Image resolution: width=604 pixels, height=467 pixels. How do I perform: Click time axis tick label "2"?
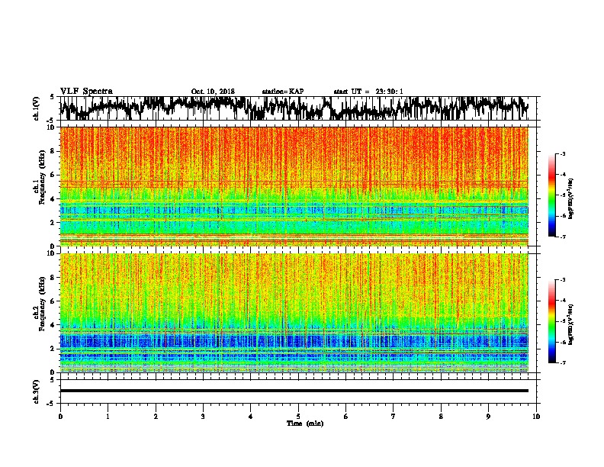(x=156, y=417)
